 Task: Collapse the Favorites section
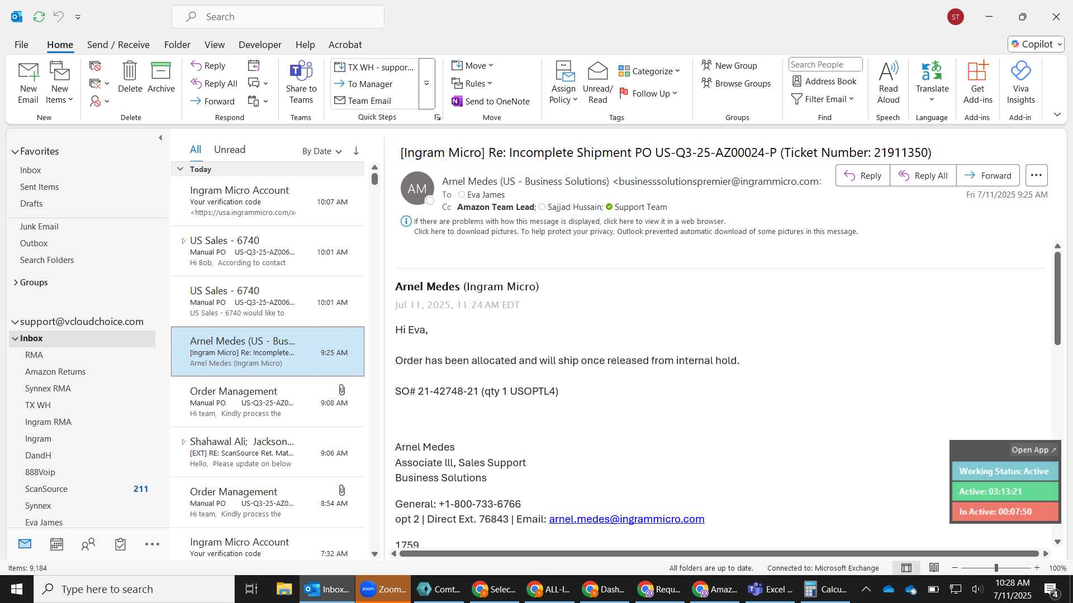(15, 151)
